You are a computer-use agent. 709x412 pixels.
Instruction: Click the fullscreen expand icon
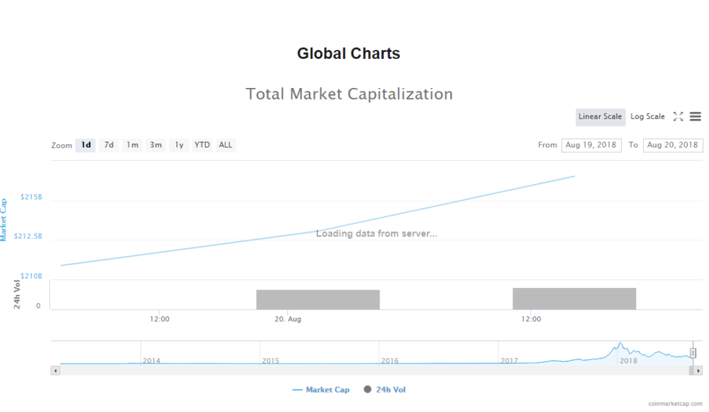pos(678,116)
